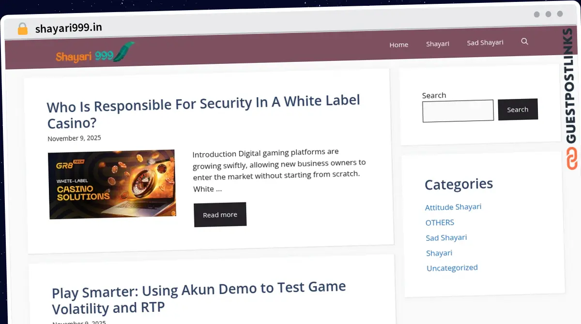Select Sad Shayari in Categories list

446,237
